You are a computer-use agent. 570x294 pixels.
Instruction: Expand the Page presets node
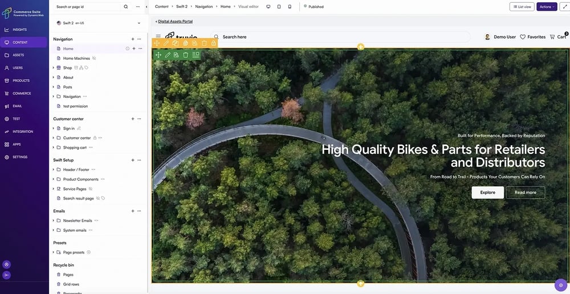(54, 252)
